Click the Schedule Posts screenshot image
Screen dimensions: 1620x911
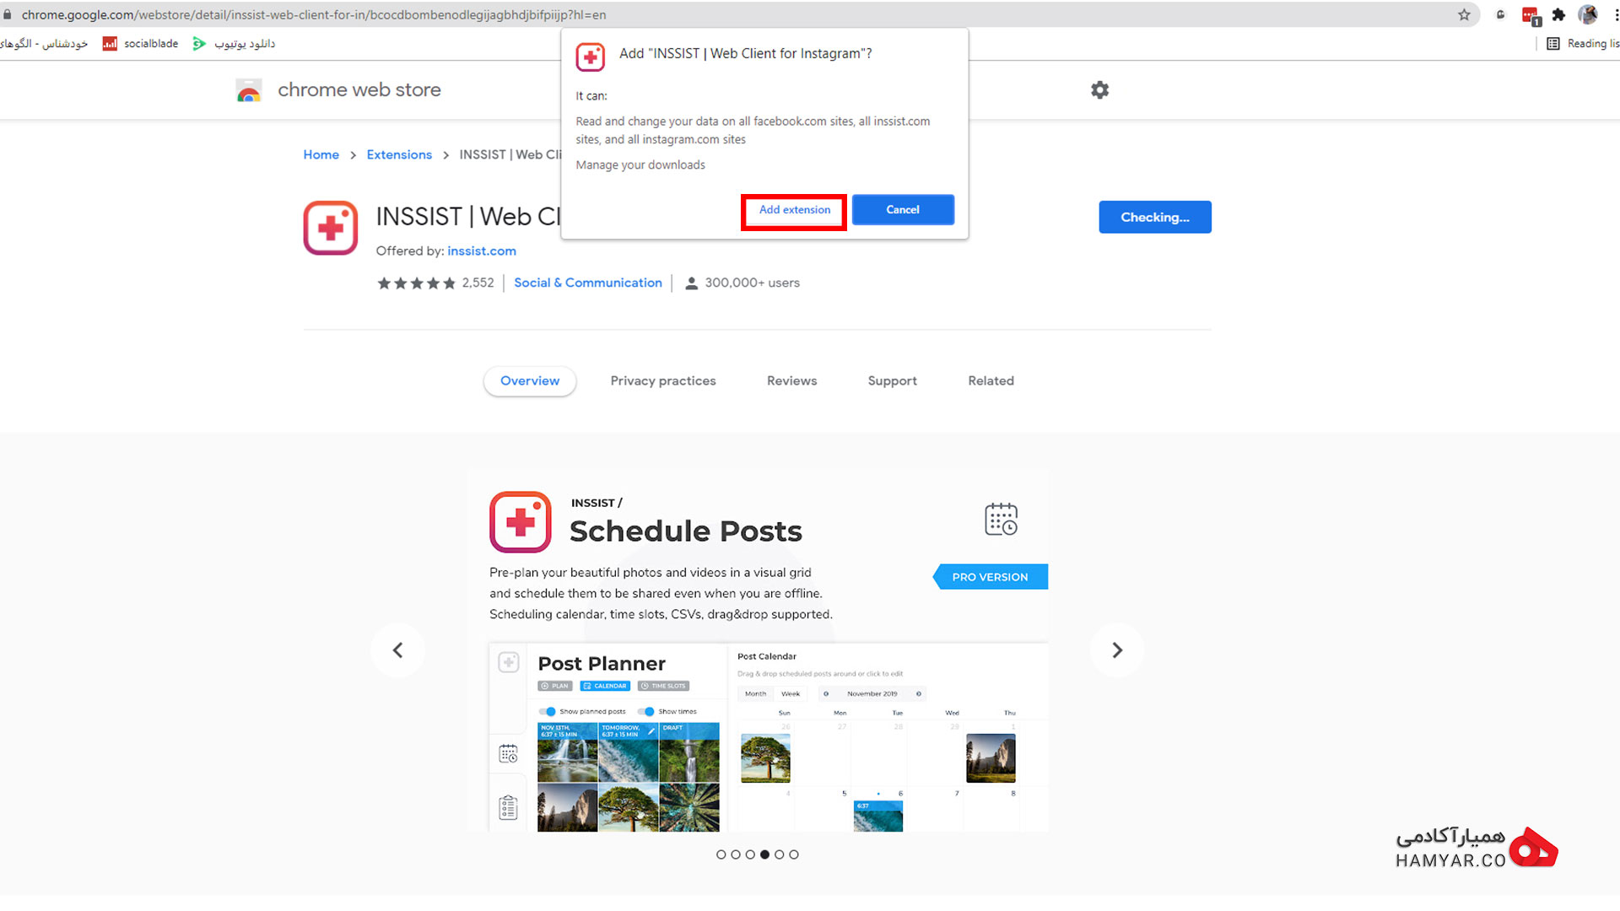(758, 650)
